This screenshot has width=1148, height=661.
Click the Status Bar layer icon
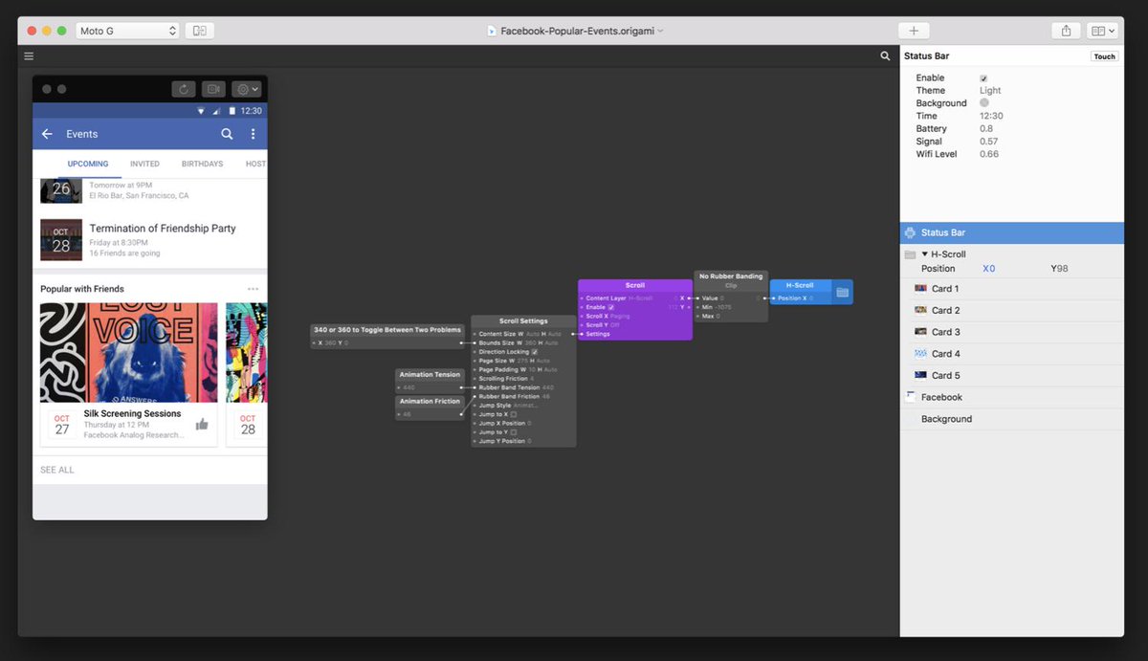[x=910, y=232]
